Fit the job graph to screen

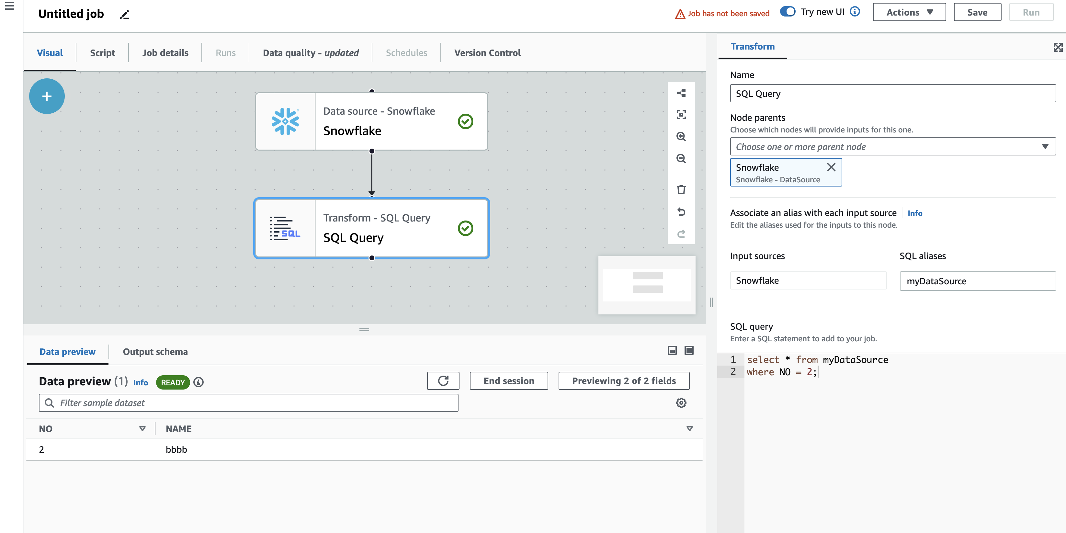coord(681,115)
